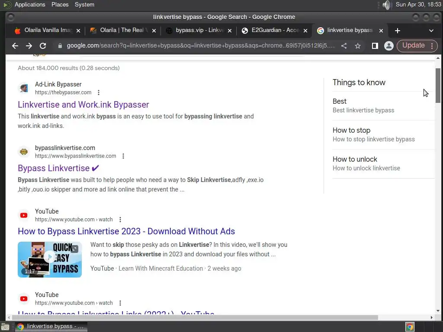Click the show desktop icon in bottom panel
The image size is (443, 332).
click(x=5, y=327)
